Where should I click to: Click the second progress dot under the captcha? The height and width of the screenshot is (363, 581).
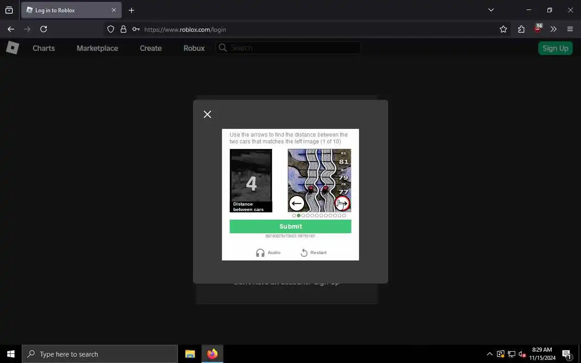(299, 216)
